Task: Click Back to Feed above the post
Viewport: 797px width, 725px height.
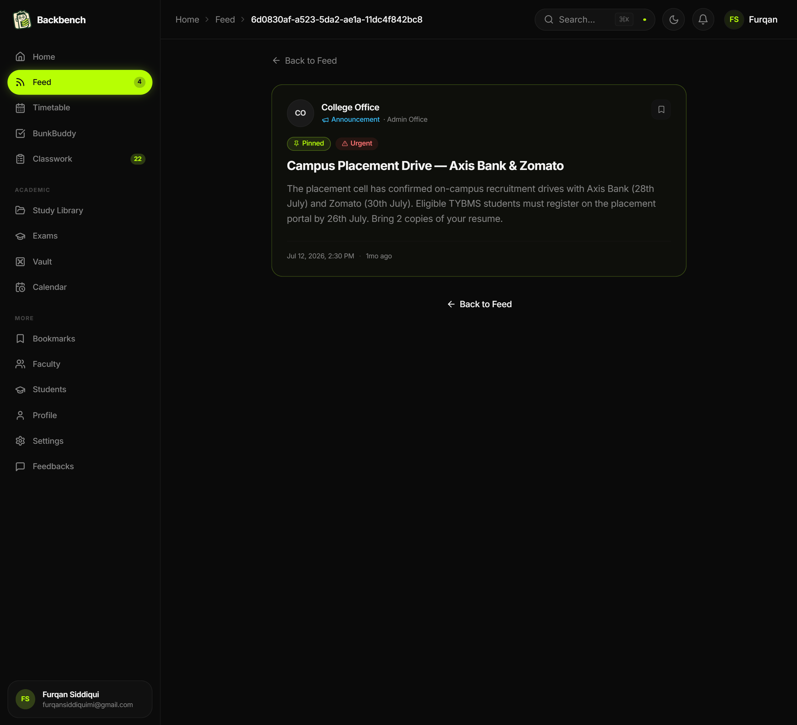Action: 304,61
